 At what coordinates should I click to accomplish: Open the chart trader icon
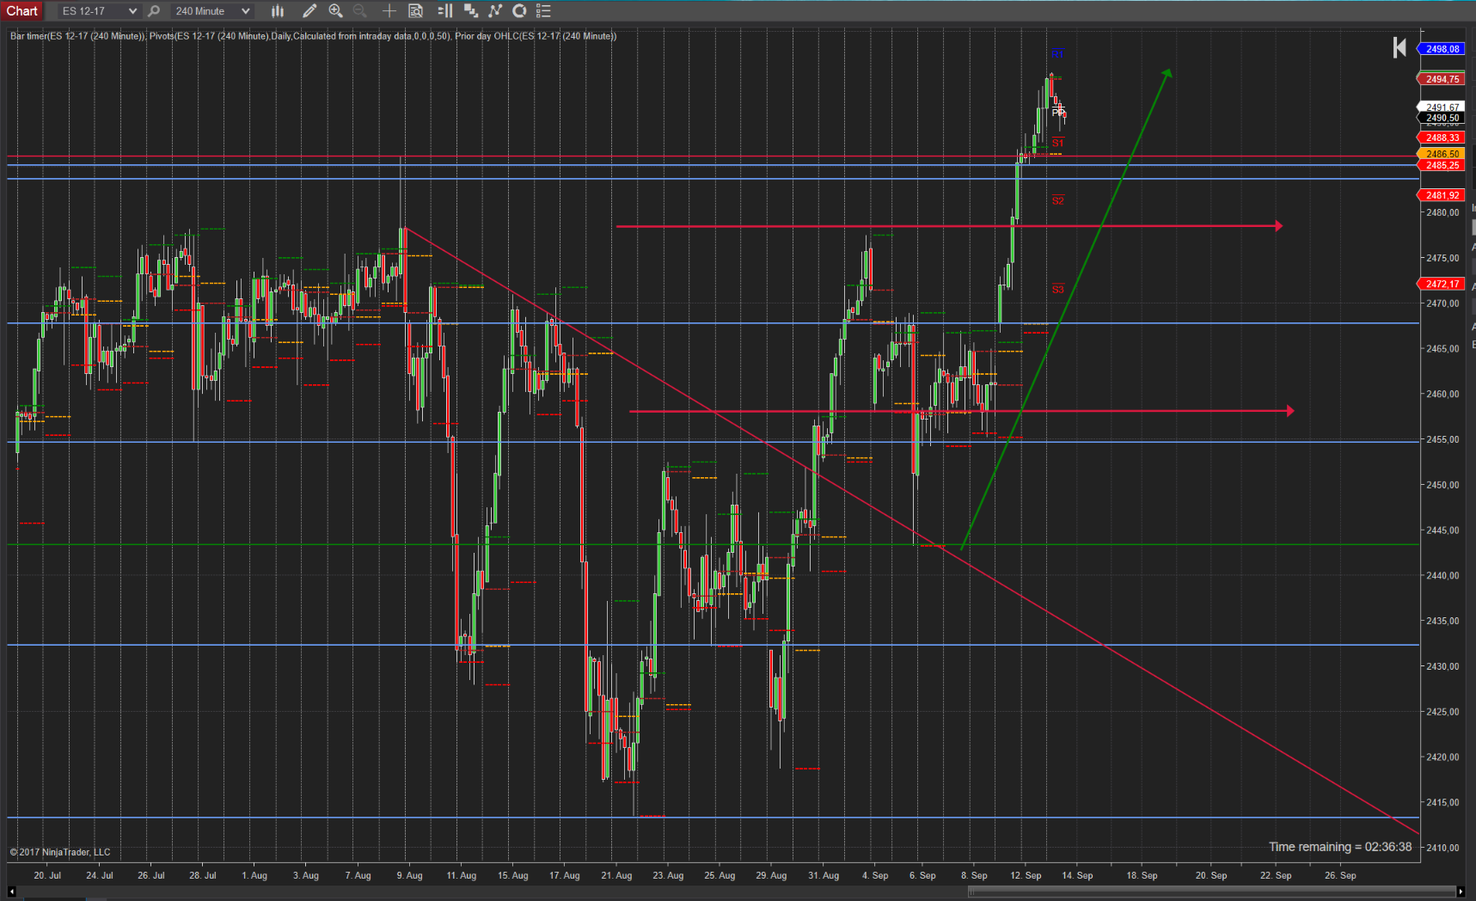click(x=445, y=11)
